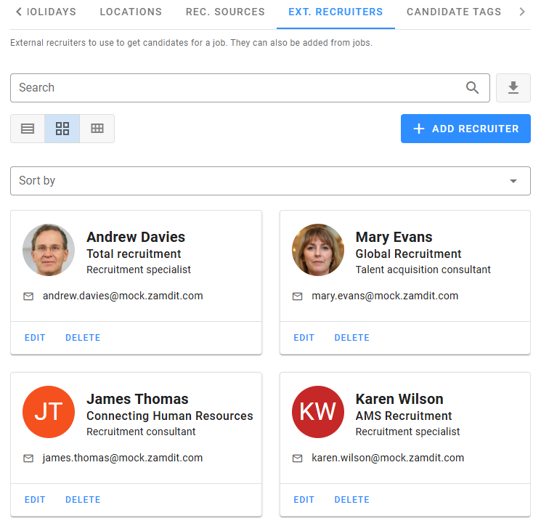Open the Candidate Tags tab
Image resolution: width=541 pixels, height=526 pixels.
click(454, 12)
